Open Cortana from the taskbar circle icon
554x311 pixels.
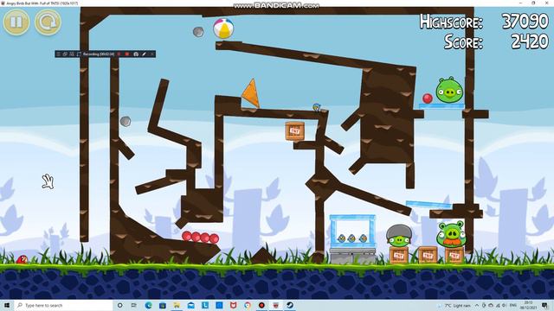click(x=119, y=305)
